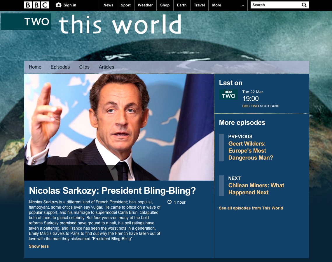This screenshot has width=332, height=262.
Task: Click See all episodes from This World
Action: click(x=251, y=208)
